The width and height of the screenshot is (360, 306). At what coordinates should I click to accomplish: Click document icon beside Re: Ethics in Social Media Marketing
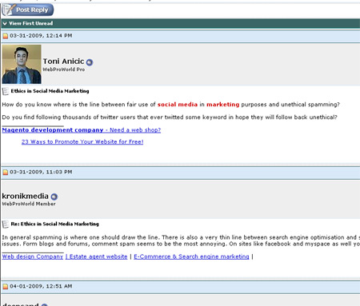click(6, 225)
